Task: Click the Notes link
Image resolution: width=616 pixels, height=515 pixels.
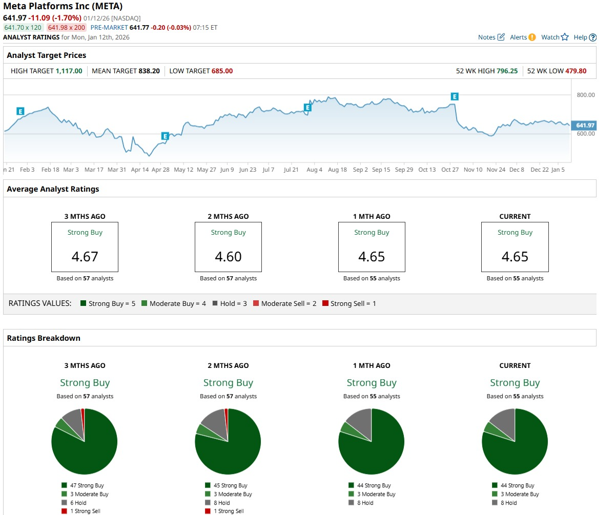Action: point(486,37)
